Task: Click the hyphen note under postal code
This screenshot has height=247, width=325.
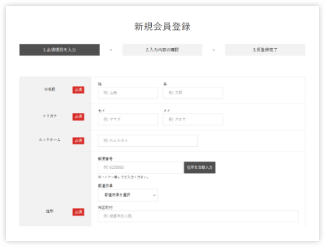Action: (x=124, y=177)
